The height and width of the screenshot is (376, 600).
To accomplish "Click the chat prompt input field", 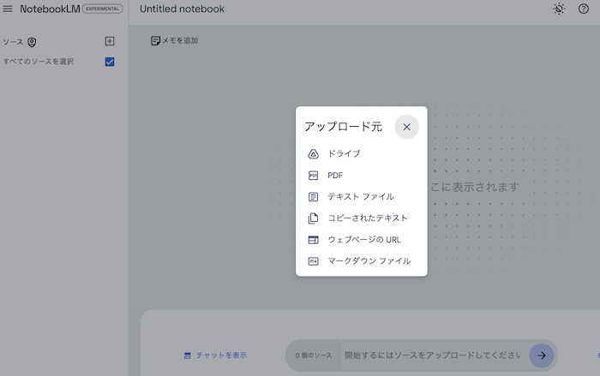I will click(433, 355).
